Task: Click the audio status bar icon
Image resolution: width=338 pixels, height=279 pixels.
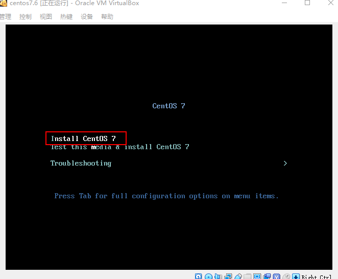Action: tap(219, 276)
